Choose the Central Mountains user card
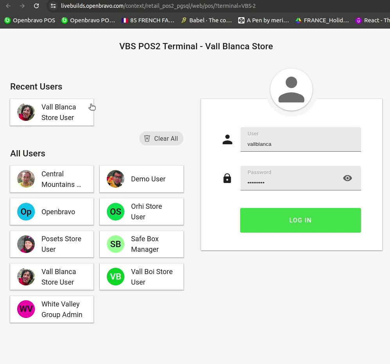Viewport: 390px width, 364px height. pos(52,179)
